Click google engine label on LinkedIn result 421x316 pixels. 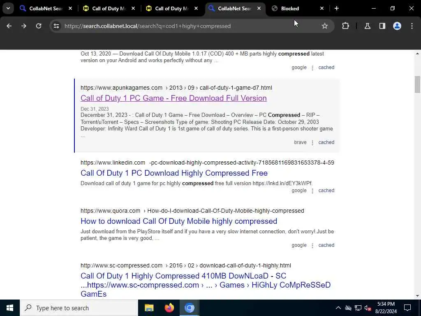(299, 191)
